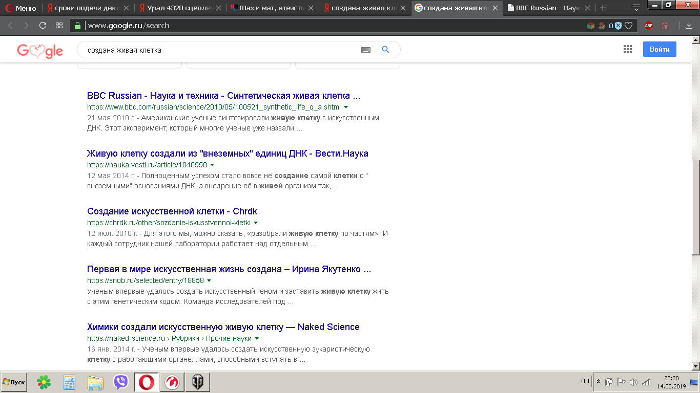Switch to the Yandex 'создана живая кл' tab
This screenshot has height=393, width=700.
tap(365, 8)
